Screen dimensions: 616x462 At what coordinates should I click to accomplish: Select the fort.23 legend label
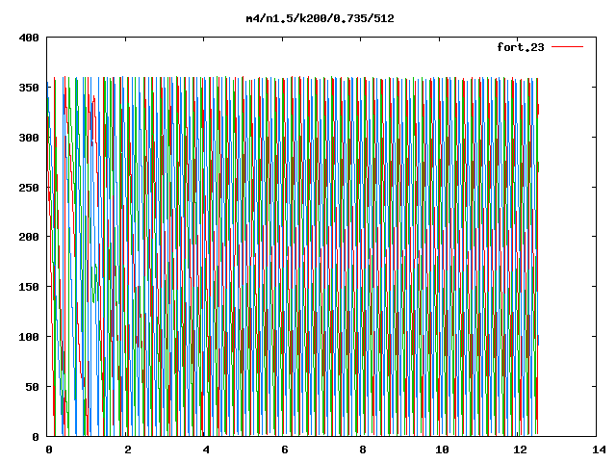[x=520, y=47]
